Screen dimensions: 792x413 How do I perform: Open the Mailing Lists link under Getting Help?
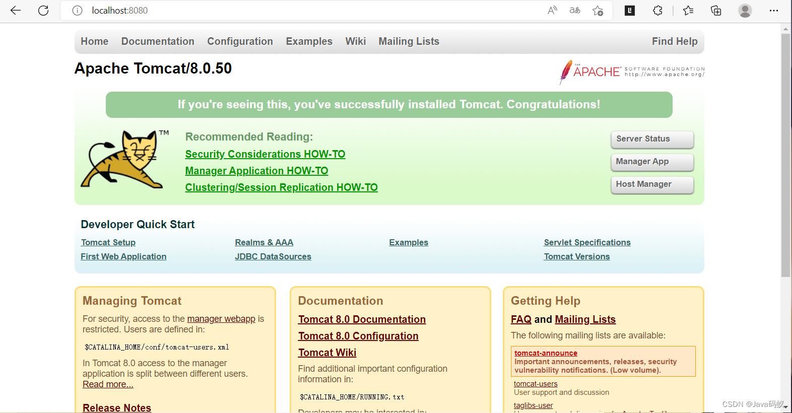point(585,319)
